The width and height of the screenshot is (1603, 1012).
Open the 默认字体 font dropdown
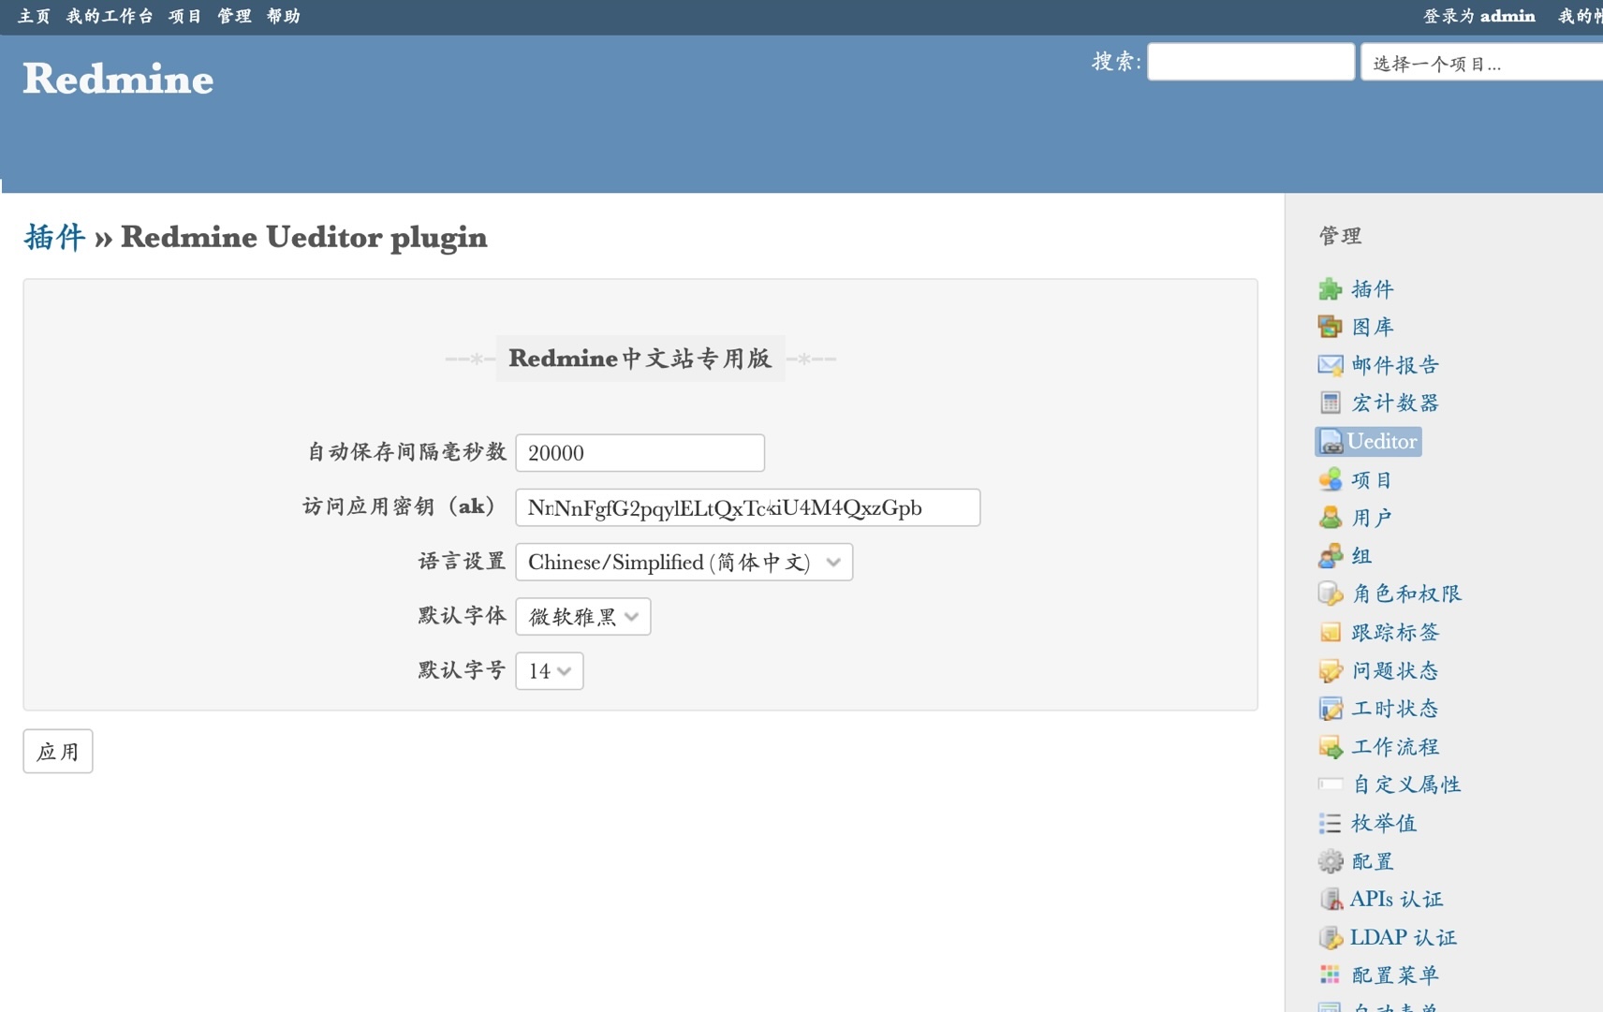582,617
